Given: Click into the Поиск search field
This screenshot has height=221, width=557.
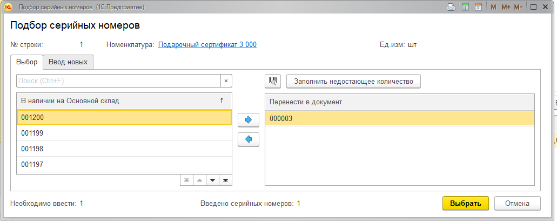Looking at the screenshot, I should click(118, 81).
